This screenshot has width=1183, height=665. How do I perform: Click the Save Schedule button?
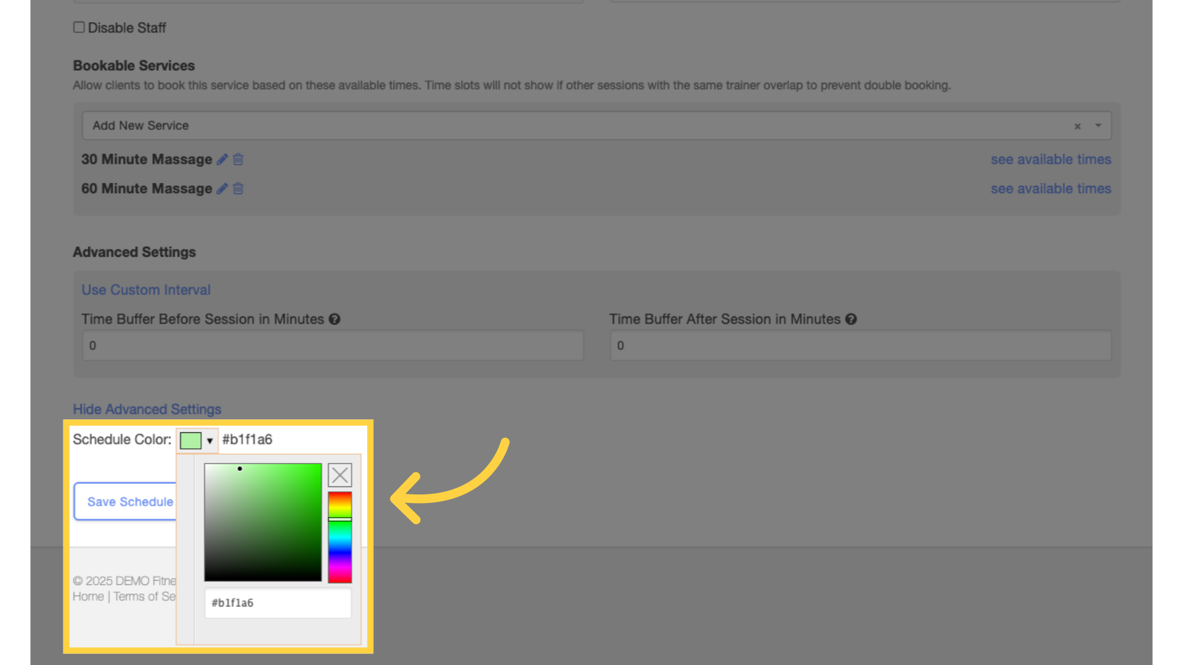pyautogui.click(x=126, y=502)
